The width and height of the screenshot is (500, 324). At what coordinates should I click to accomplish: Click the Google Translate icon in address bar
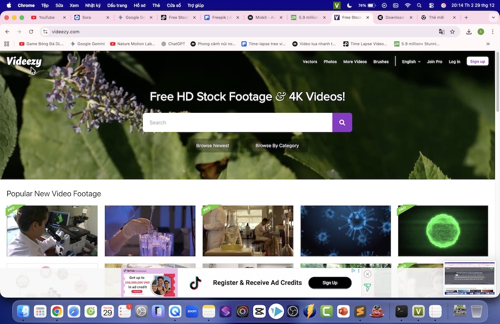[x=442, y=32]
